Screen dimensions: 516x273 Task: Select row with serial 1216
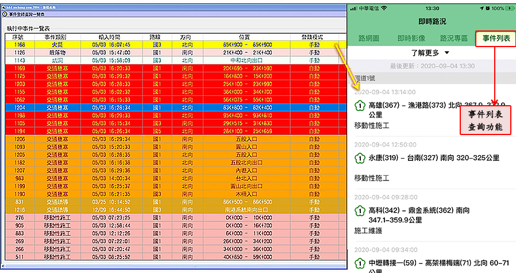pos(175,210)
